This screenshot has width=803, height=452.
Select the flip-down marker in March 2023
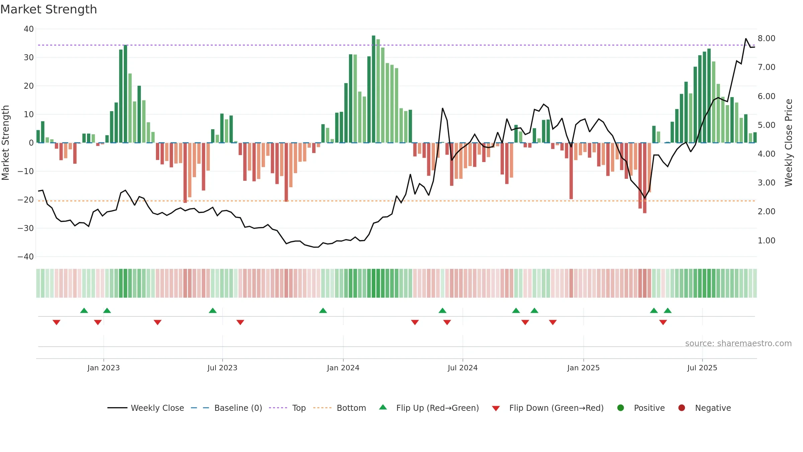[x=158, y=322]
